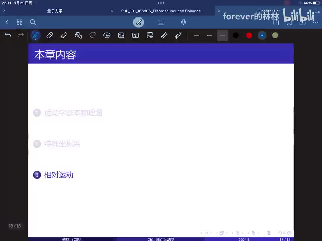322x241 pixels.
Task: Select the Eraser tool
Action: [50, 36]
